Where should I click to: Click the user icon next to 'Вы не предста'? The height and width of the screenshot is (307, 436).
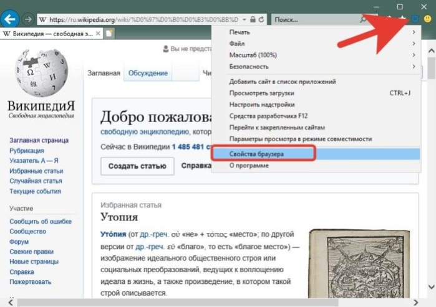pos(166,49)
